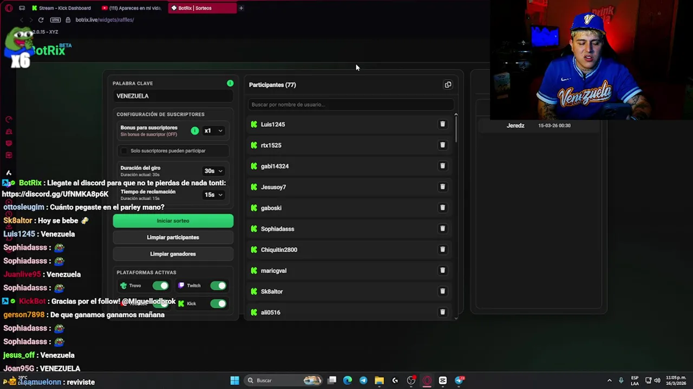
Task: Click the subscriber bonus info icon
Action: click(195, 131)
